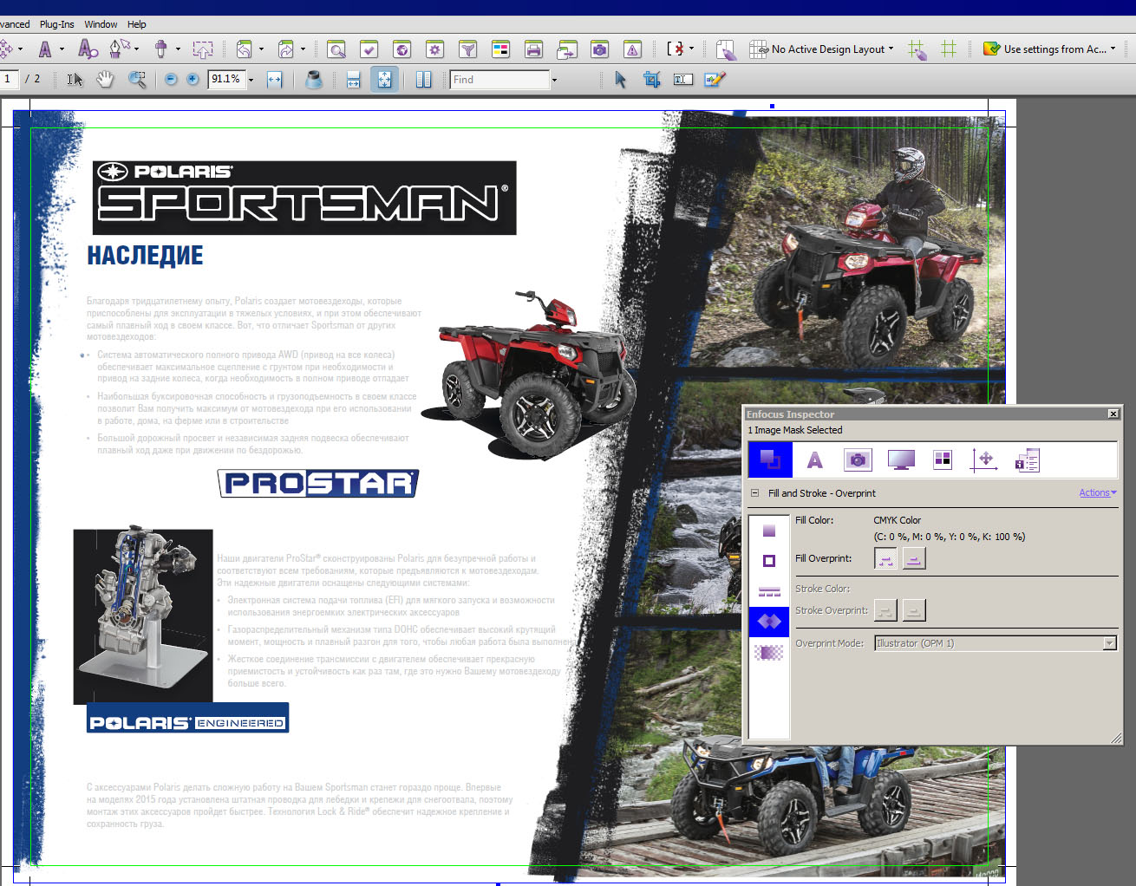
Task: Set Fill Overprint to second option
Action: (914, 559)
